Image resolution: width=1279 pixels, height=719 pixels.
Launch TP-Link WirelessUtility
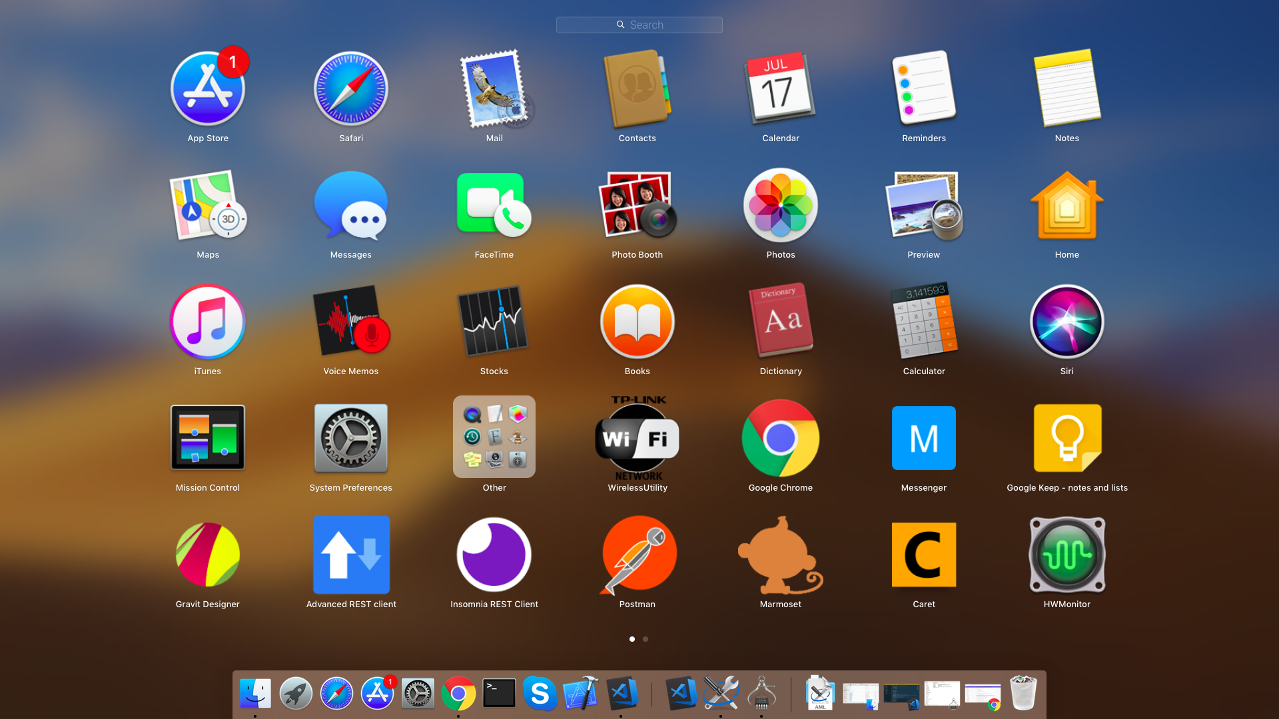coord(638,438)
